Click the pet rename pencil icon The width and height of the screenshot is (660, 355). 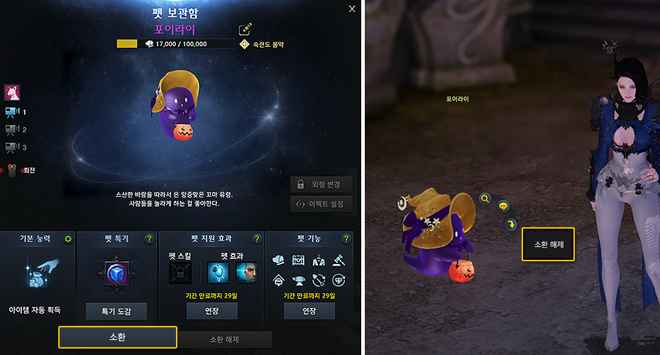pyautogui.click(x=245, y=29)
